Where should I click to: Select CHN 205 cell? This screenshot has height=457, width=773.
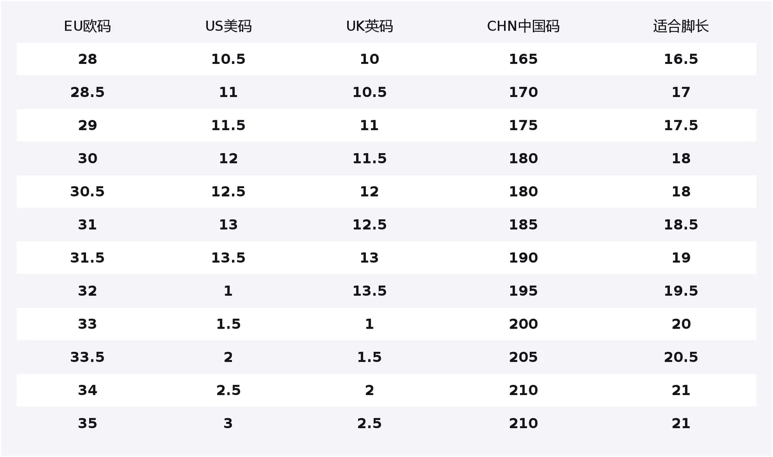point(523,357)
